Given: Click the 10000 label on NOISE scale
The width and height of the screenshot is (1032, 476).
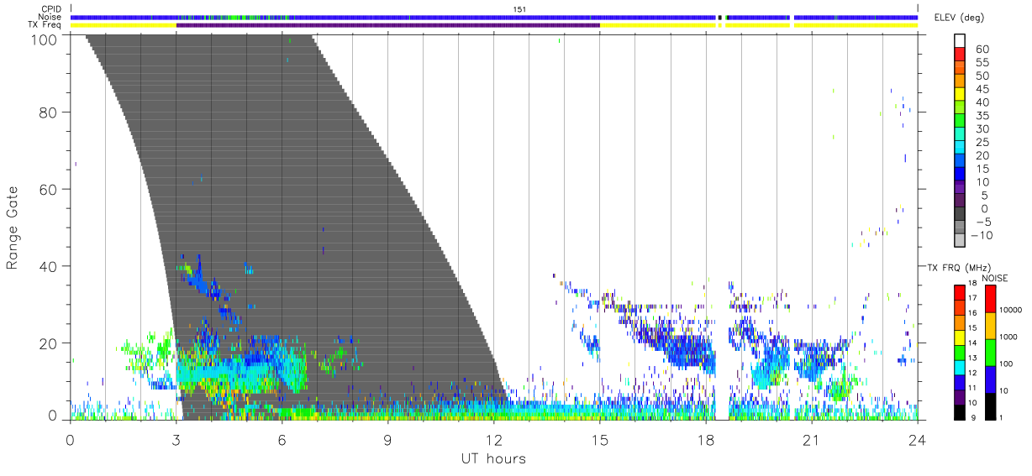Looking at the screenshot, I should (x=1012, y=310).
